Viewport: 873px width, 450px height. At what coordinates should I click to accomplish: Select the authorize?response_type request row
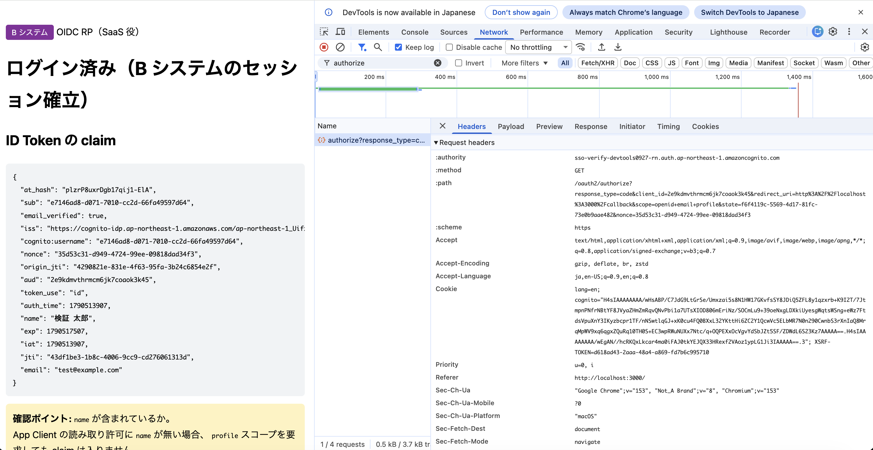pyautogui.click(x=373, y=140)
